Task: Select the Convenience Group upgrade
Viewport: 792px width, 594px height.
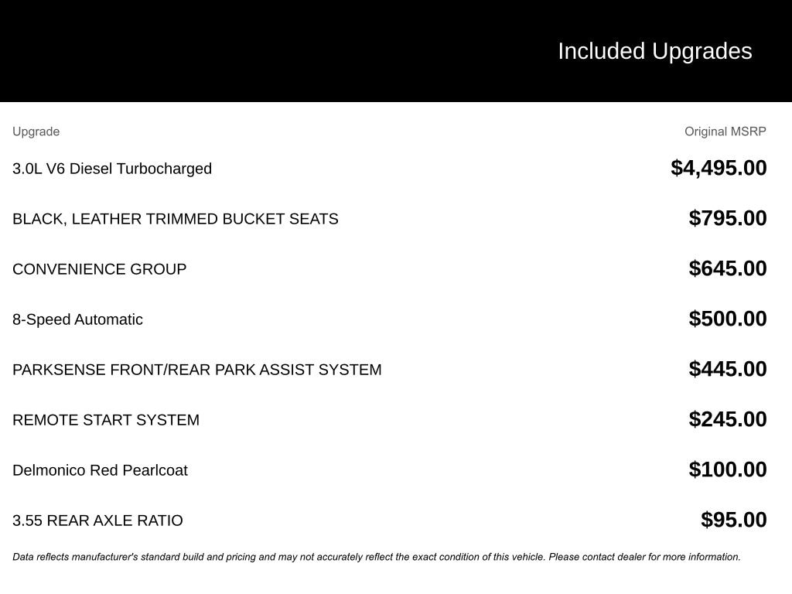Action: tap(100, 269)
